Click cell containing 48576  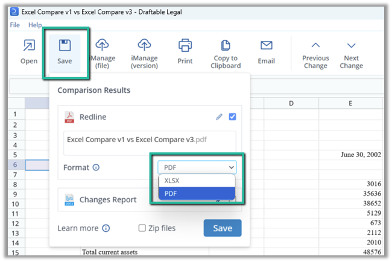pyautogui.click(x=350, y=252)
